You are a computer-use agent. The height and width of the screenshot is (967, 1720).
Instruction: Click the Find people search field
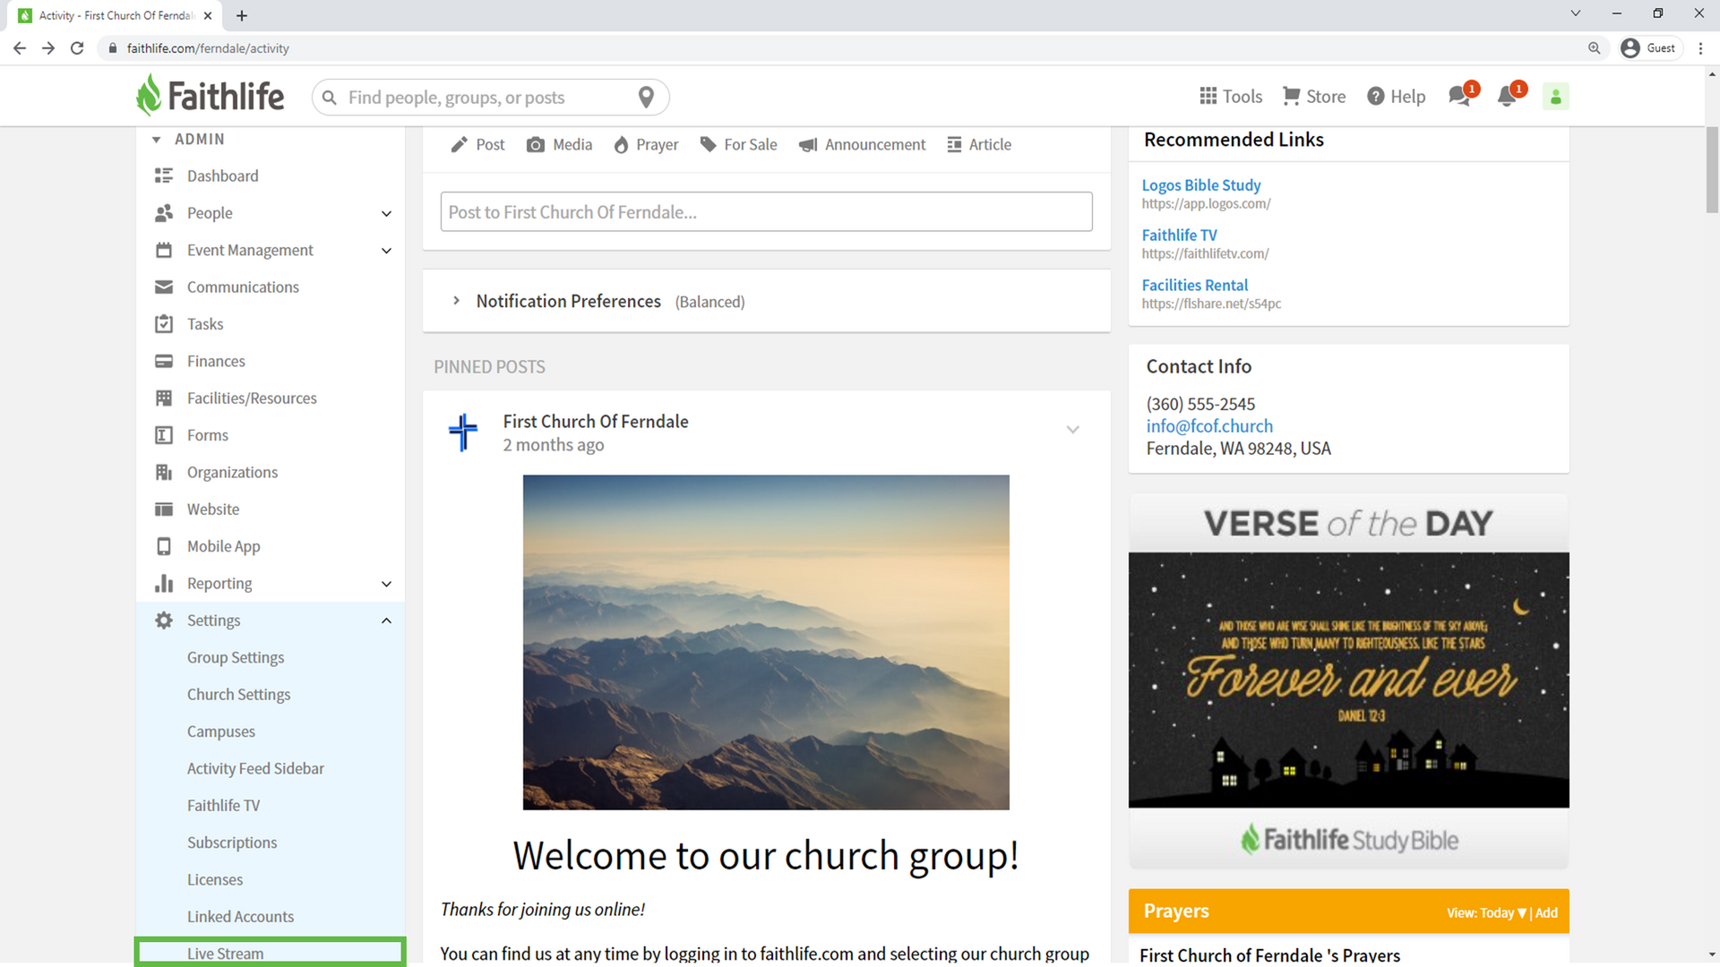point(488,97)
